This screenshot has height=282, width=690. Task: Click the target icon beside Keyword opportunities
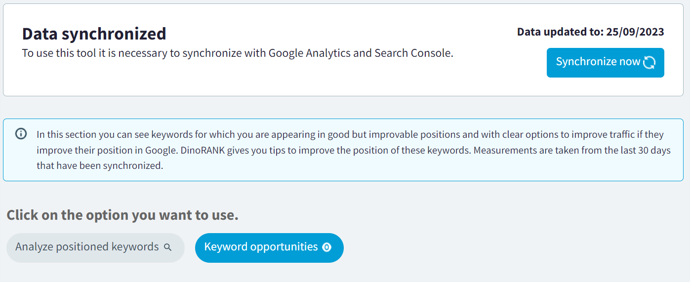point(326,247)
